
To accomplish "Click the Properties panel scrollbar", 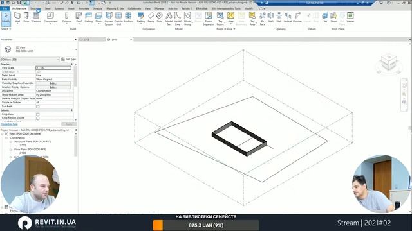I will click(x=76, y=76).
